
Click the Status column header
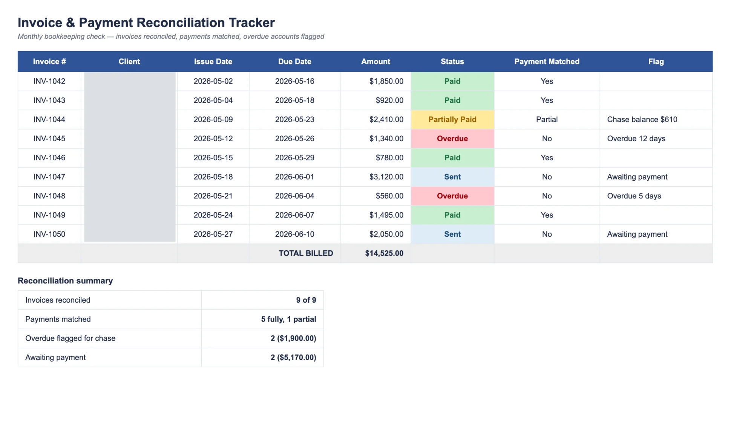tap(452, 61)
